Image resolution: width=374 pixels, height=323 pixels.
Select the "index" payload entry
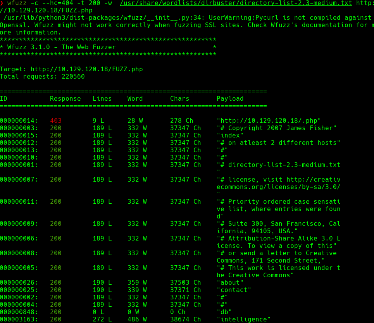[x=227, y=135]
